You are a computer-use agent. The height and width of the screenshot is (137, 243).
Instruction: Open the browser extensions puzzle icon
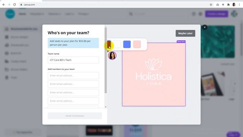228,5
